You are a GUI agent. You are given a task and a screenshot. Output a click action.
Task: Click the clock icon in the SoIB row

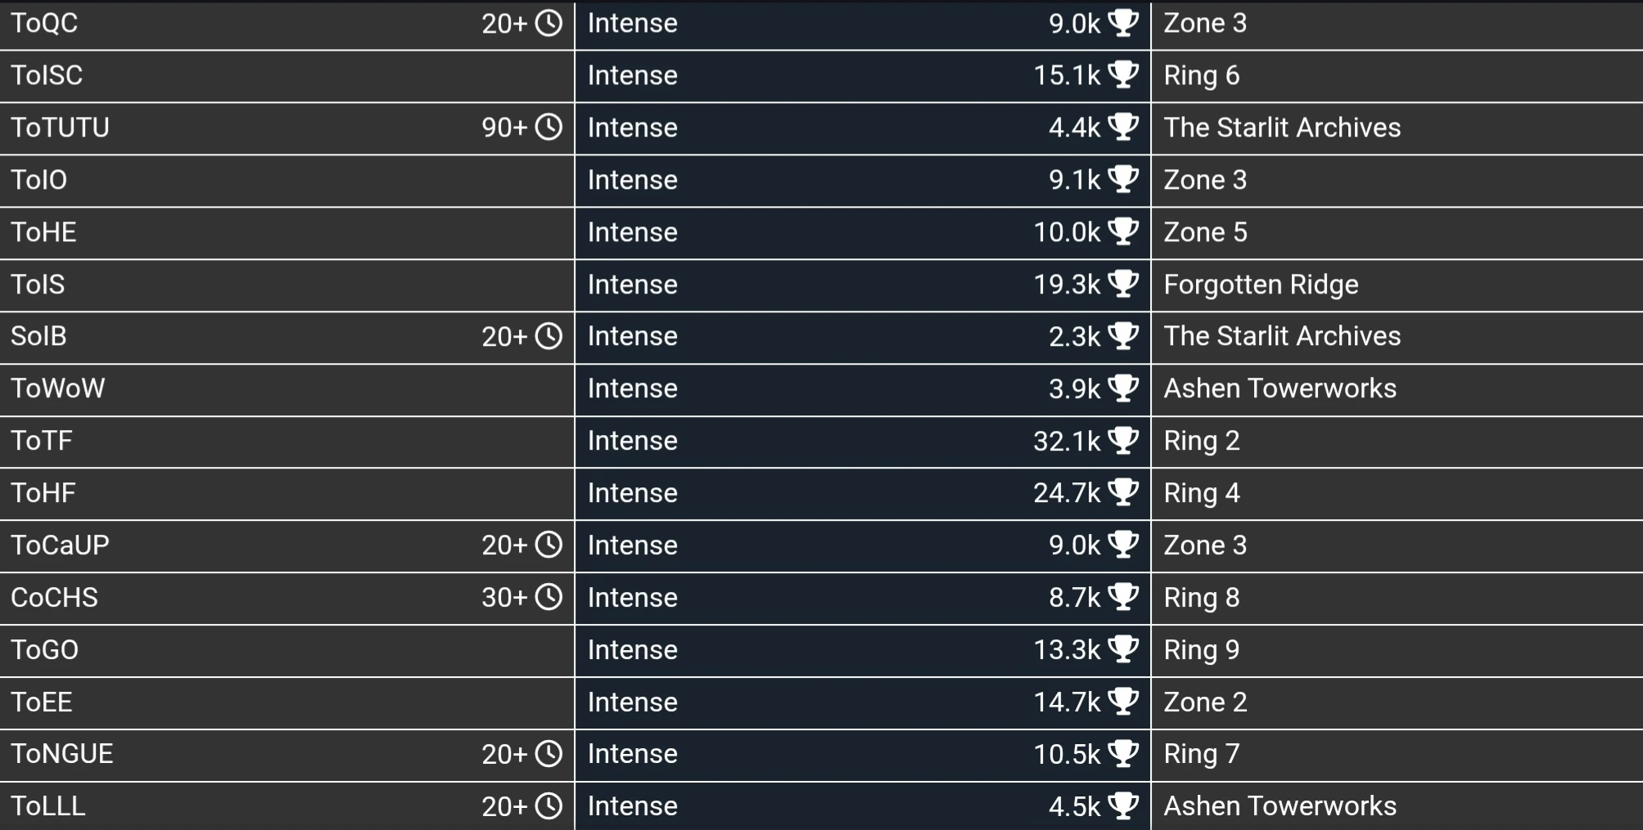pyautogui.click(x=548, y=336)
